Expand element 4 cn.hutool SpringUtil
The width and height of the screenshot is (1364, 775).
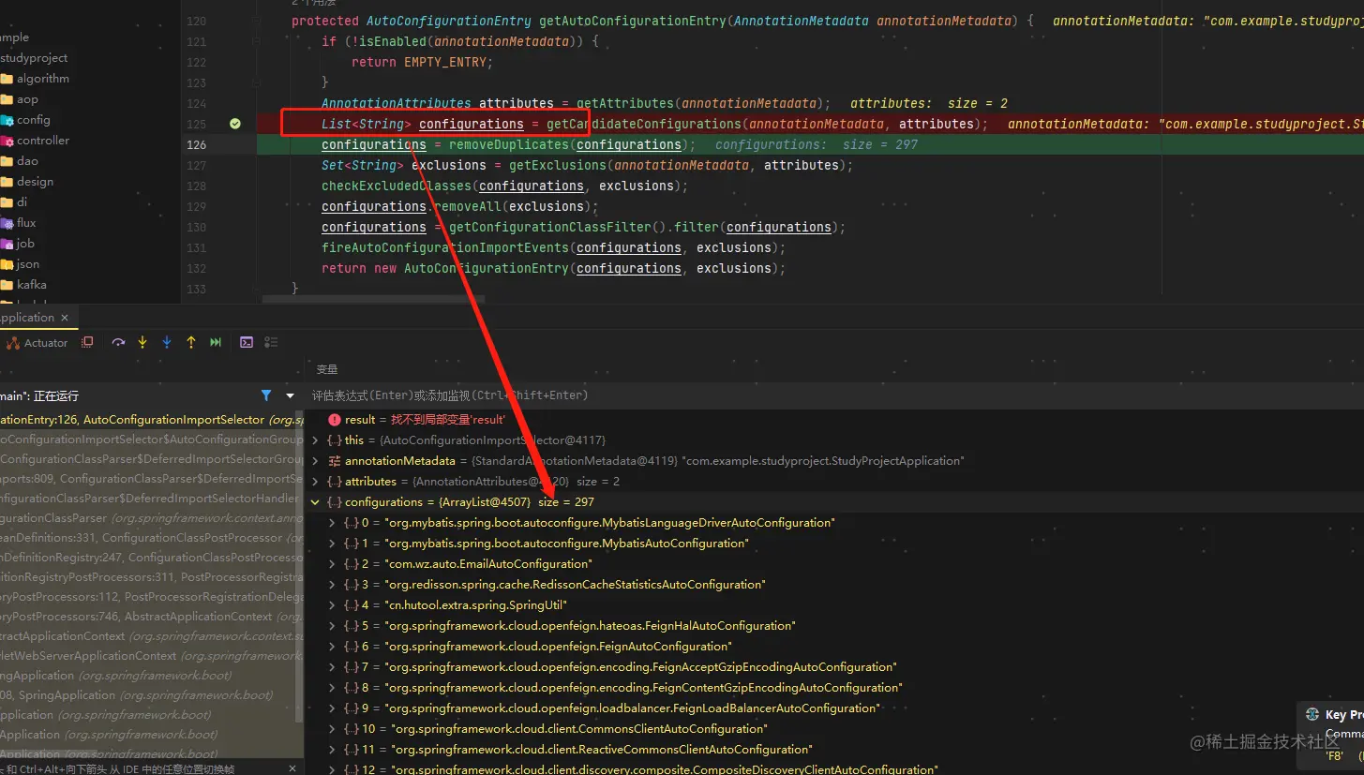click(332, 605)
